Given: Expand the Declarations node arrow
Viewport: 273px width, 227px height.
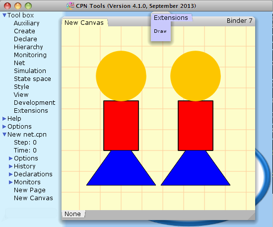Looking at the screenshot, I should click(10, 174).
